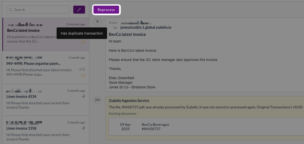Click 'Elias Greenfield' signature line
Image resolution: width=304 pixels, height=144 pixels.
(x=121, y=78)
